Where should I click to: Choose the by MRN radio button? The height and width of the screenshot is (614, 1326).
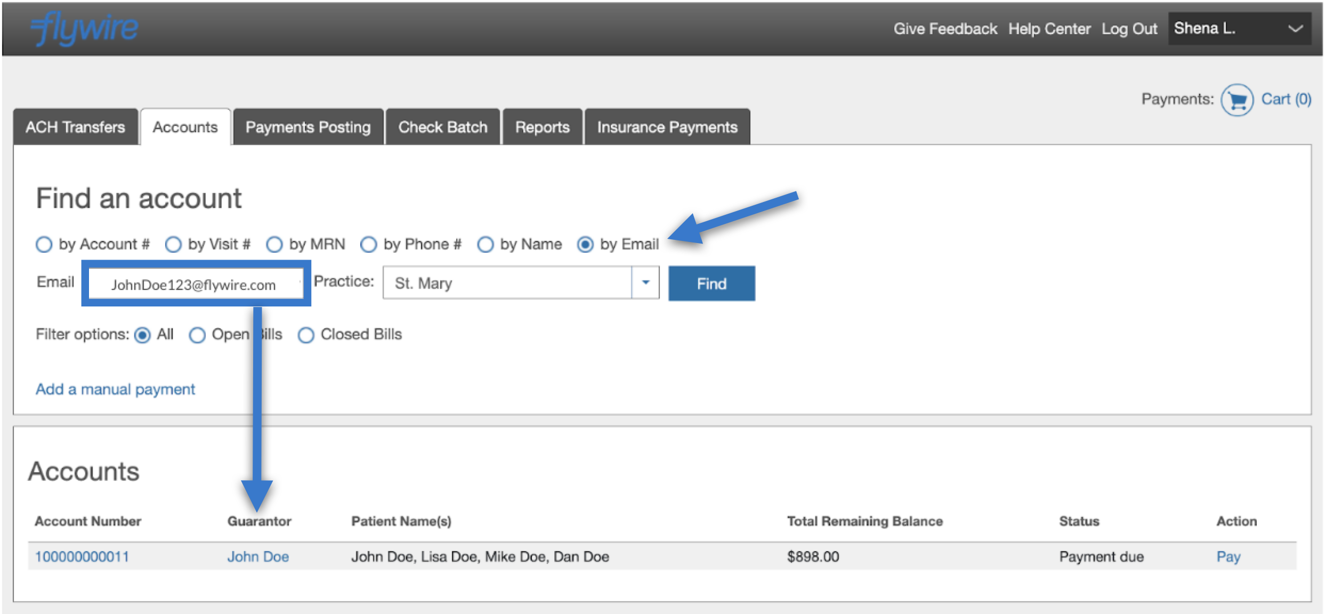point(274,245)
